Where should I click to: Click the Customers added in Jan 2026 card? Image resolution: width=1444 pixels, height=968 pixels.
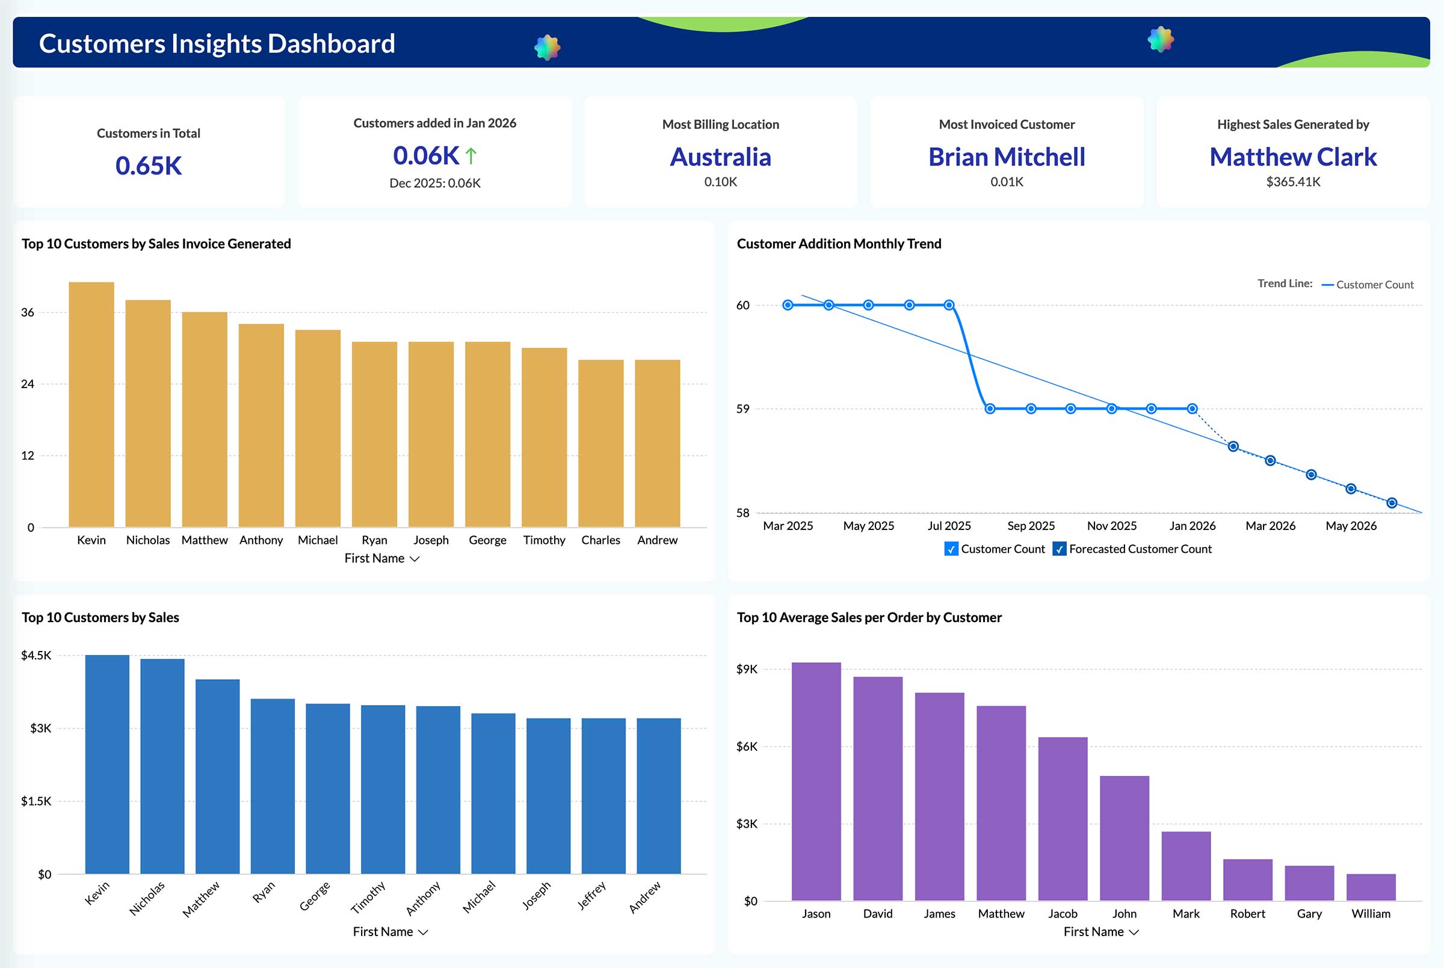coord(434,151)
